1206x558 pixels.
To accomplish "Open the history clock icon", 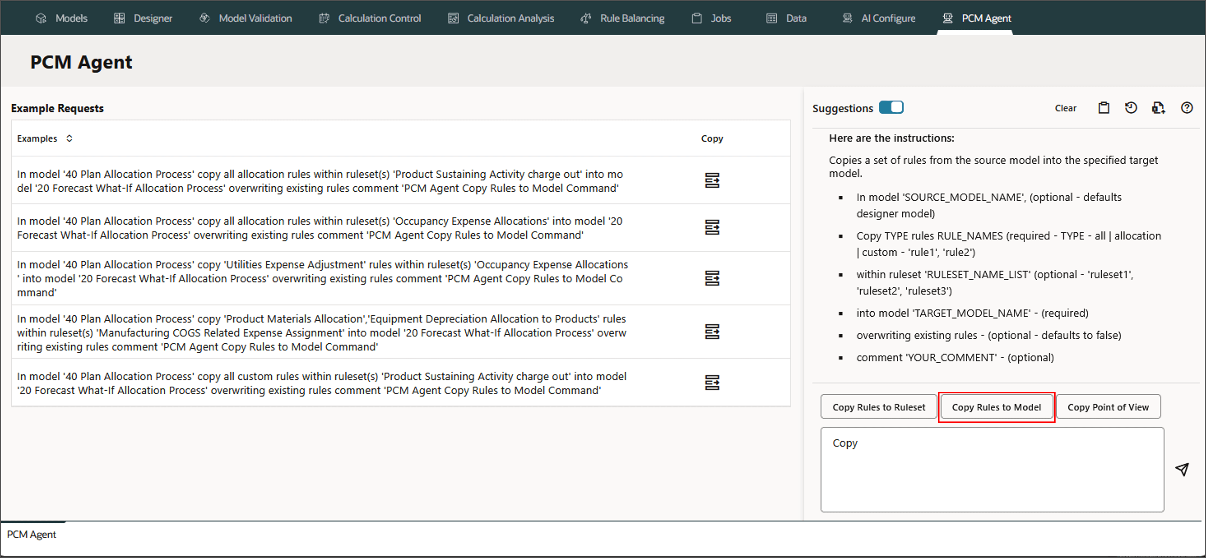I will pyautogui.click(x=1131, y=108).
